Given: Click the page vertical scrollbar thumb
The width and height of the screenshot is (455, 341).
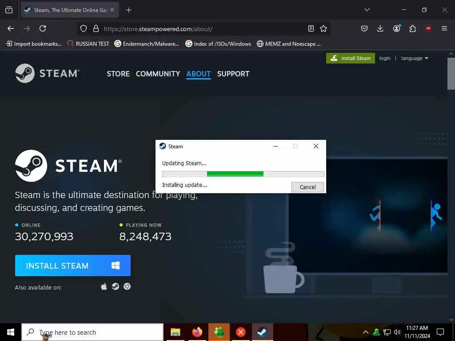Looking at the screenshot, I should point(451,74).
